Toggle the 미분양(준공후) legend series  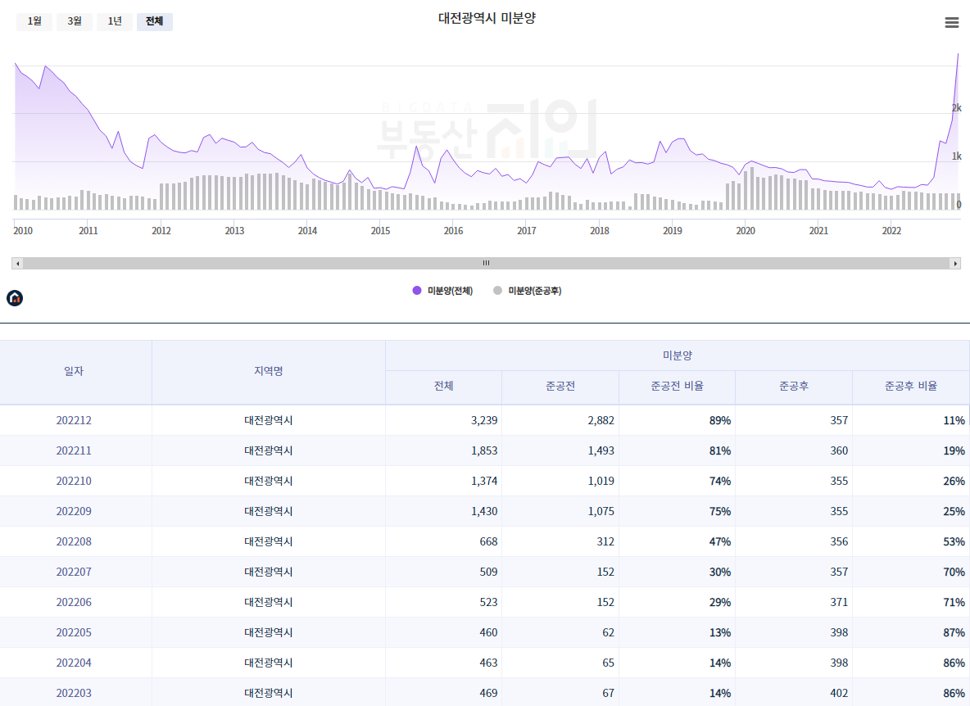click(528, 291)
